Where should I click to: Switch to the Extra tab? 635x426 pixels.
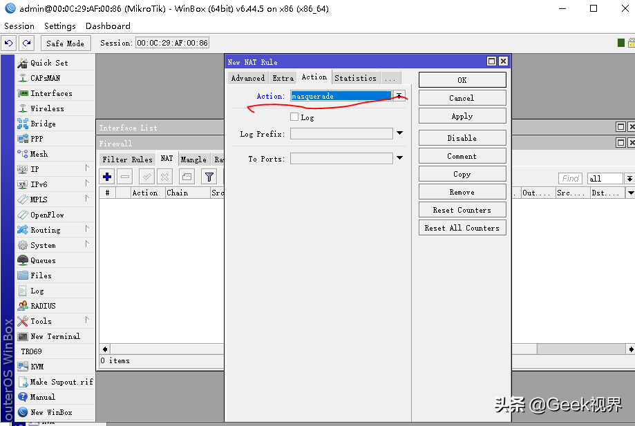pos(283,78)
